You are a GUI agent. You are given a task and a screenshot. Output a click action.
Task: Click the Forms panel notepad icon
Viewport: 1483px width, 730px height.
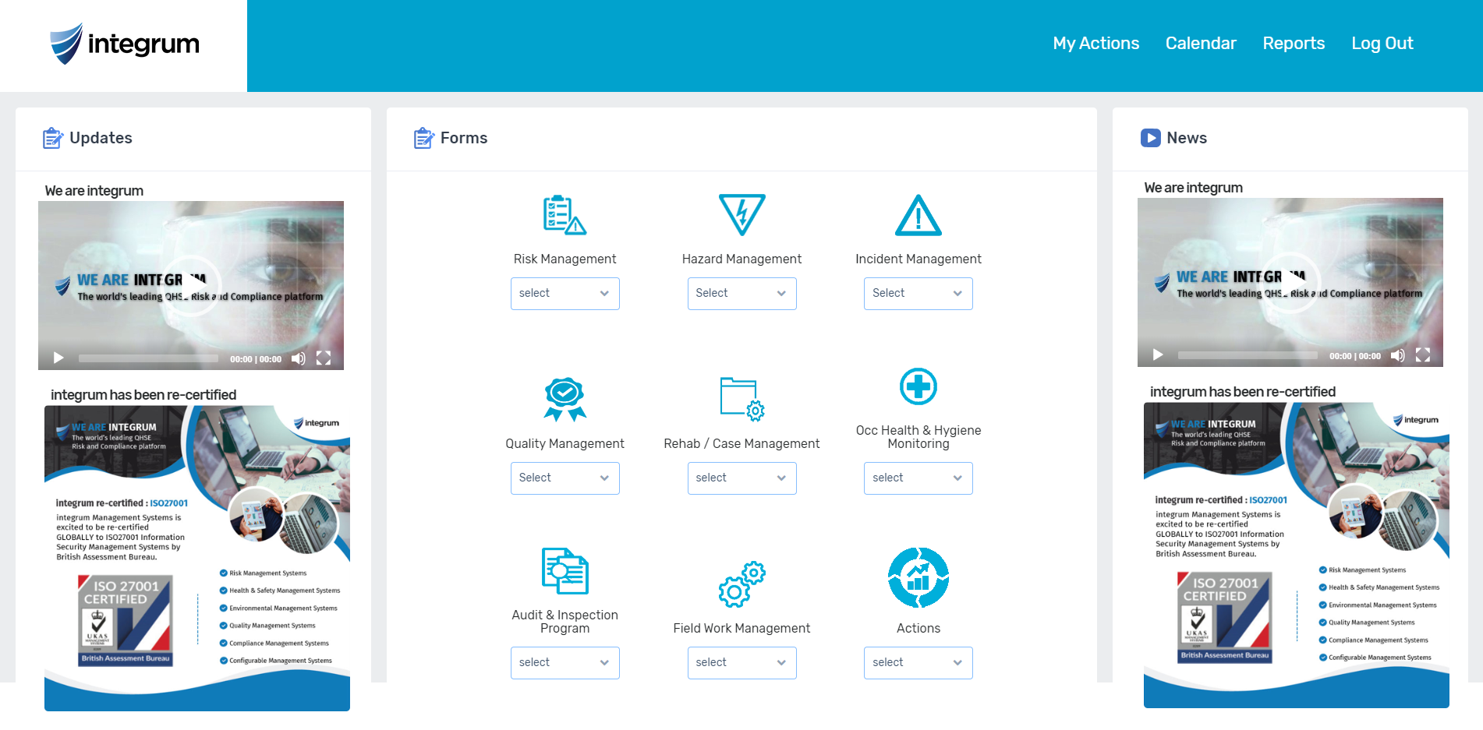pyautogui.click(x=423, y=138)
